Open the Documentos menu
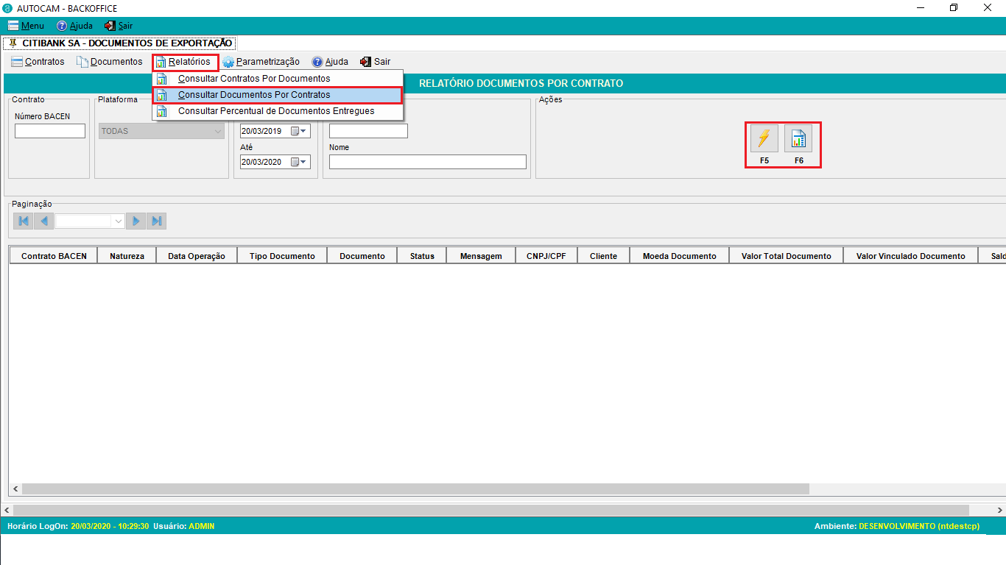 110,62
